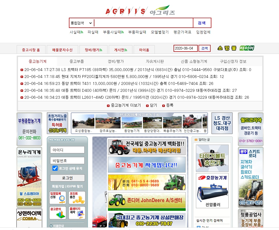The height and width of the screenshot is (230, 279).
Task: Open listing 현대 지게차 PF20디젤지게차
Action: 124,76
